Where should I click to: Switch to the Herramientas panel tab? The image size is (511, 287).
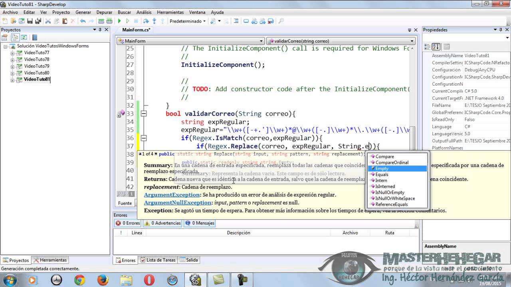(50, 260)
